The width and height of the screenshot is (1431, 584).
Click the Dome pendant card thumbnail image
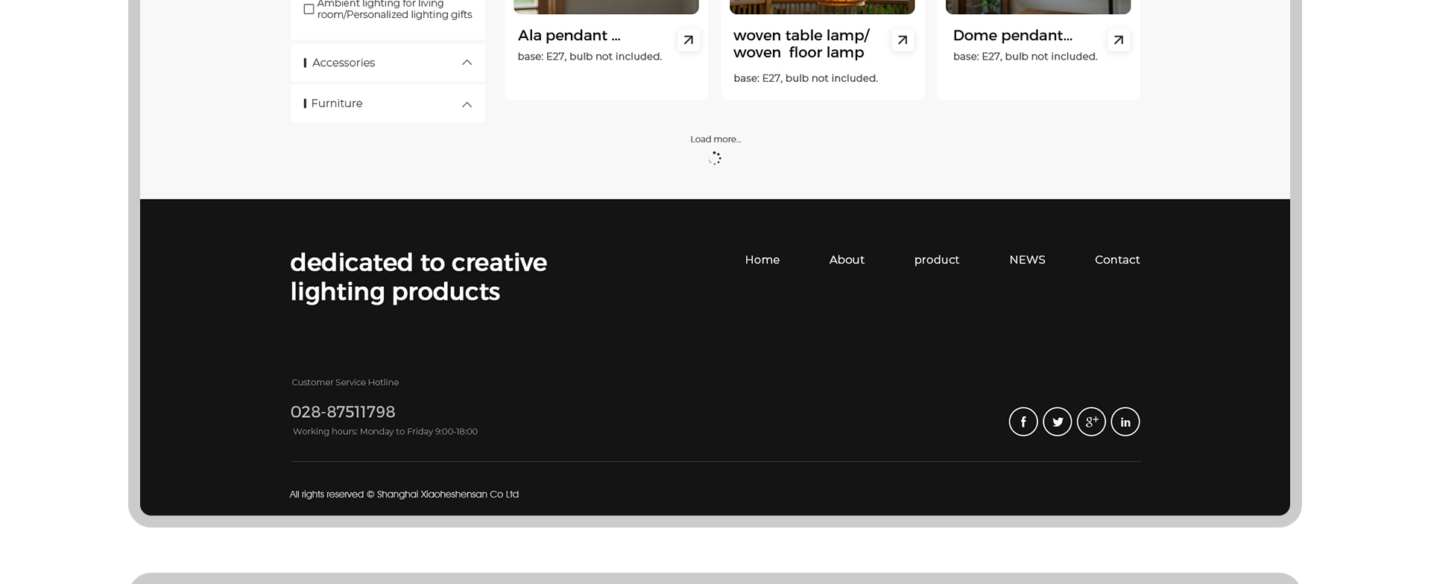(x=1038, y=7)
